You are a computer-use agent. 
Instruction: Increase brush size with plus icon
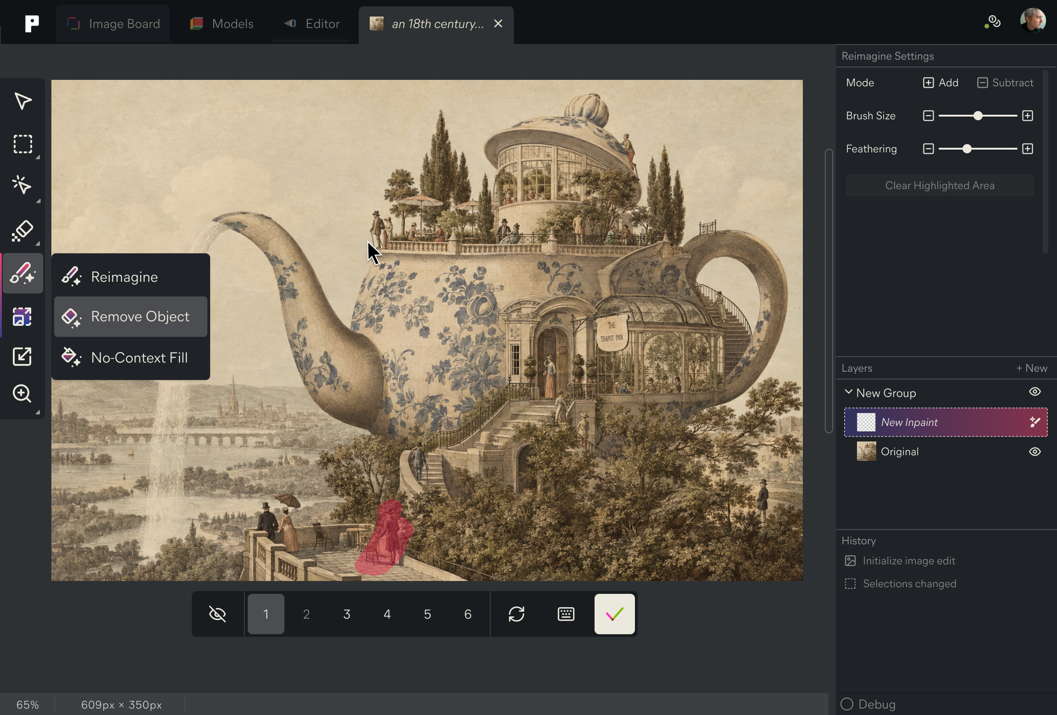(1028, 116)
